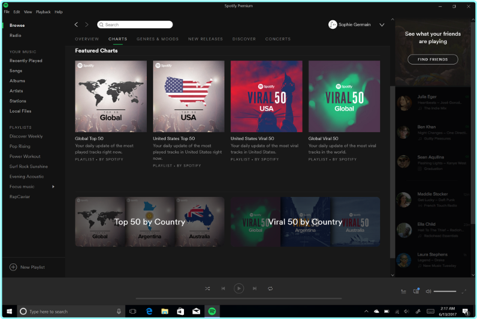Open Local Files in the sidebar
477x319 pixels.
[20, 111]
